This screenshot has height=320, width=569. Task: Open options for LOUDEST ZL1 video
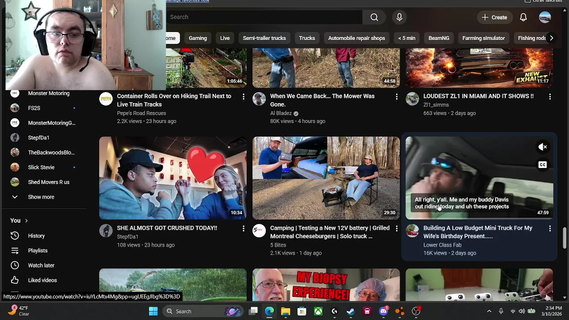550,96
